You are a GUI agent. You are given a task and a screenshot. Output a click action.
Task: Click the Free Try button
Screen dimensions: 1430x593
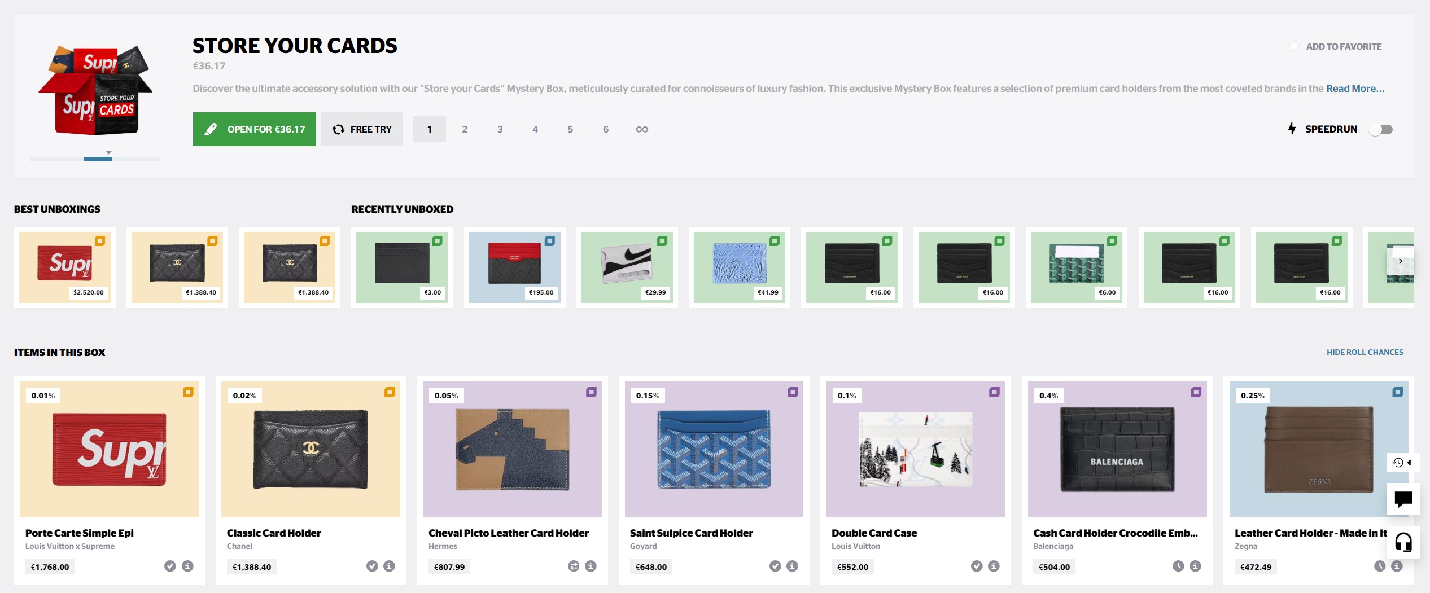click(362, 129)
